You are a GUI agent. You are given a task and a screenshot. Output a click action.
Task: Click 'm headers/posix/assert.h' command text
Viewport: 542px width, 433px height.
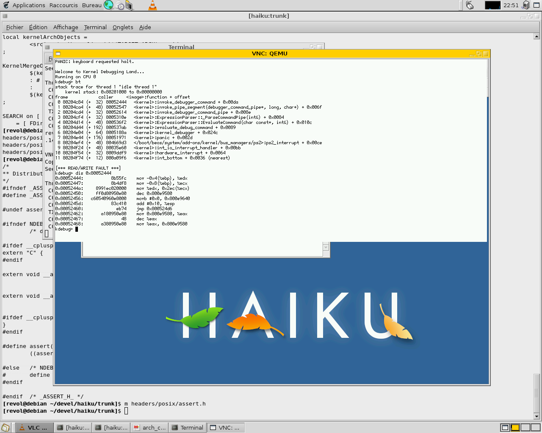point(165,404)
